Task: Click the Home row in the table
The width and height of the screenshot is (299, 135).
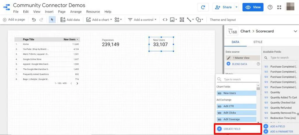Action: point(47,44)
